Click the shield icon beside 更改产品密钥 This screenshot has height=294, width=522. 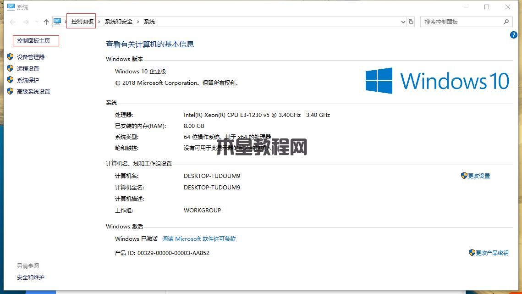(472, 253)
